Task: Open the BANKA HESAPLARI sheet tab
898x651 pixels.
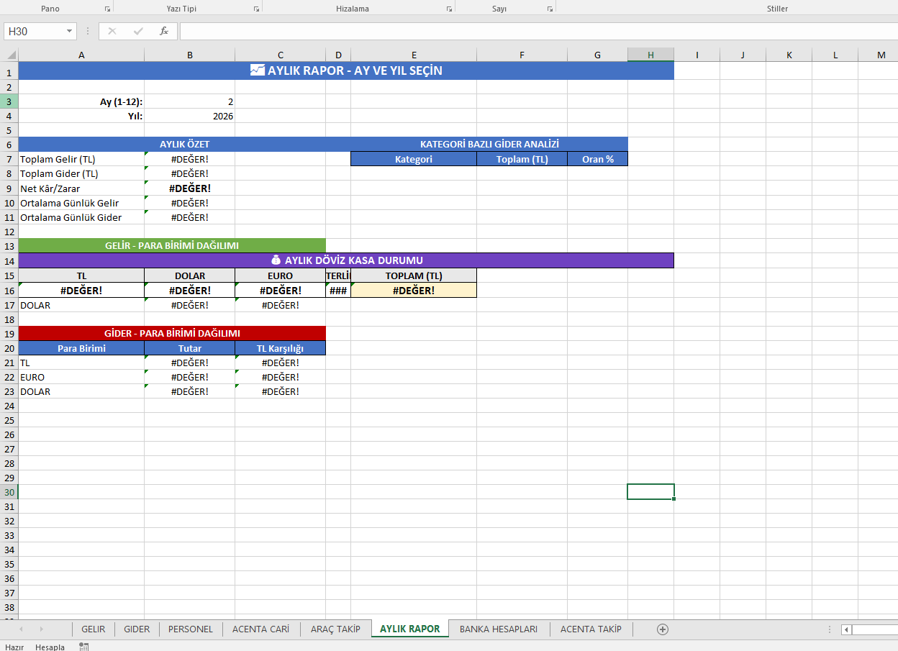Action: pos(499,629)
